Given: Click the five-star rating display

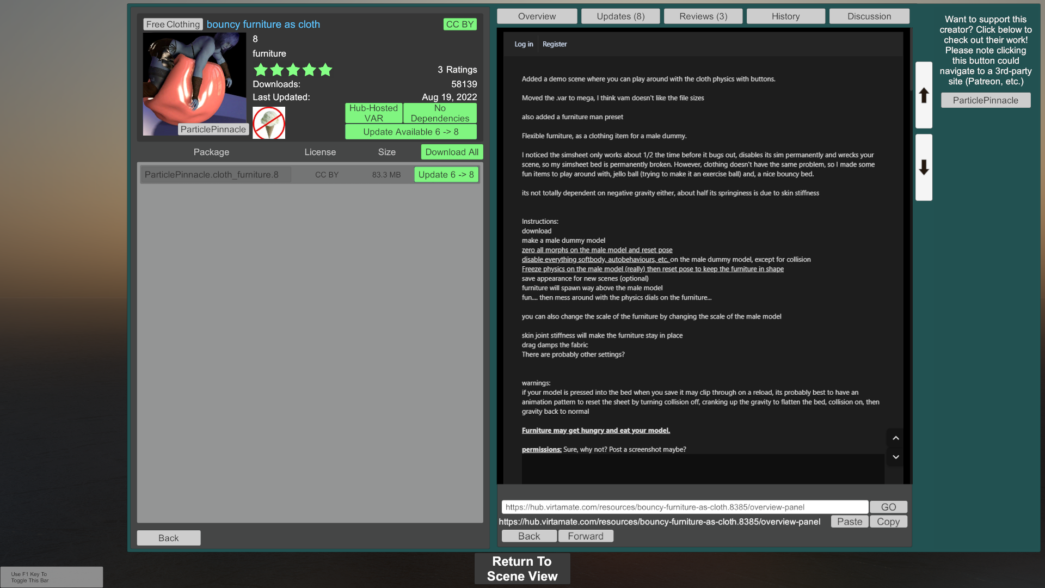Looking at the screenshot, I should pos(293,70).
